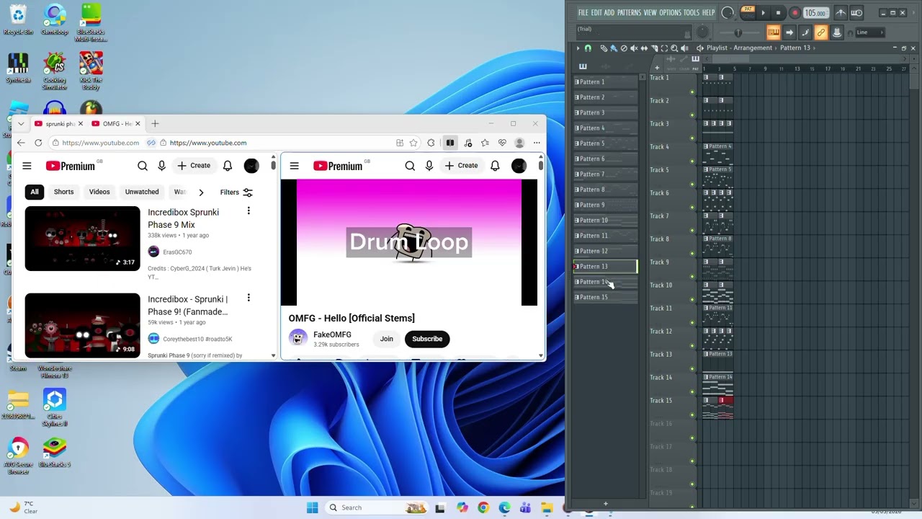Choose the select tool in Playlist toolbar
922x519 pixels.
pyautogui.click(x=664, y=48)
